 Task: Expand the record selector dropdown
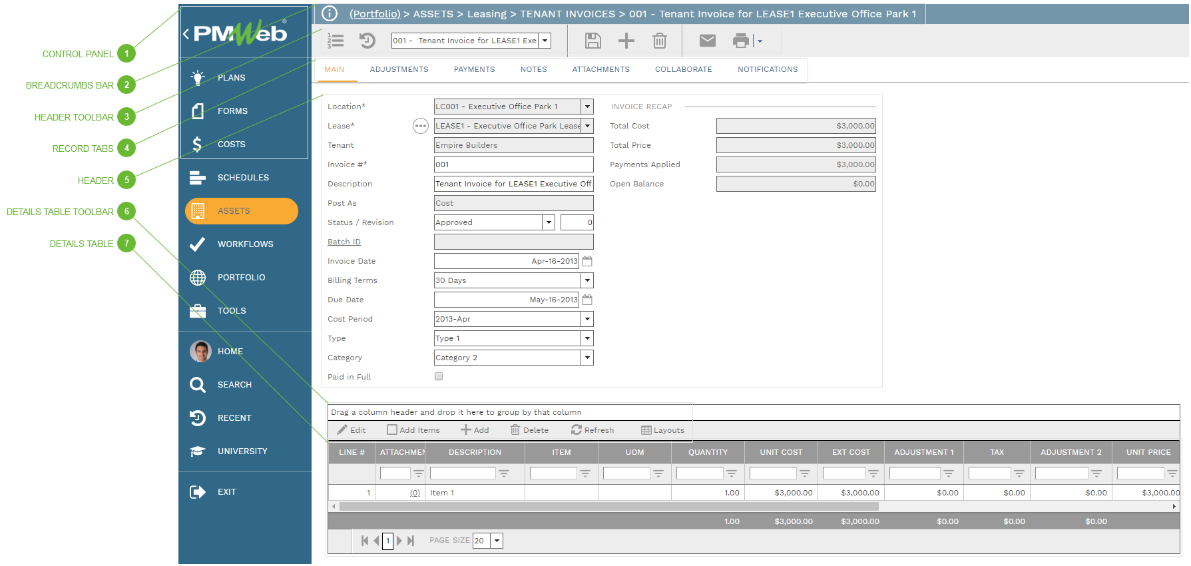545,41
